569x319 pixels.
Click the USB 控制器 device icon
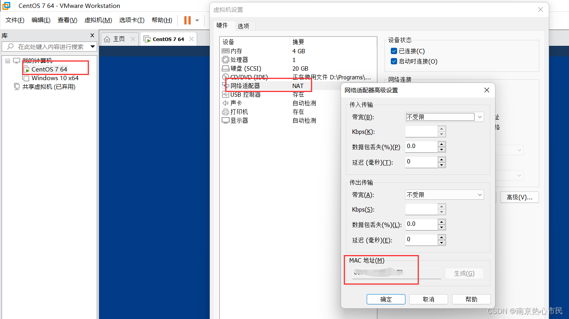click(226, 94)
